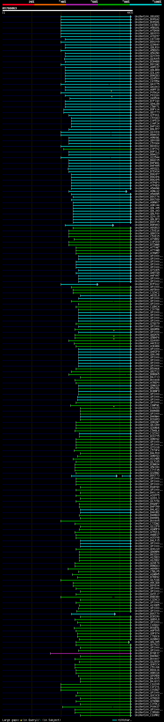Open the UniRef100_Q81692 hit label
The image size is (164, 722).
pyautogui.click(x=147, y=17)
